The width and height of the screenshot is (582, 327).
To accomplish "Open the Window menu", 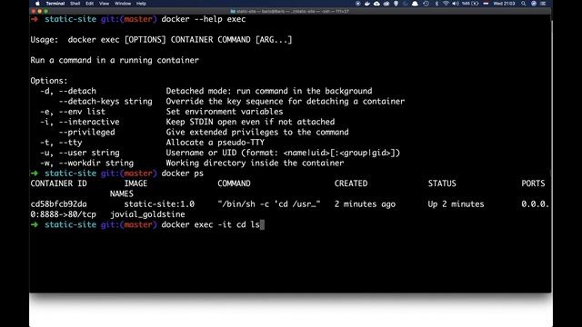I will pos(123,4).
